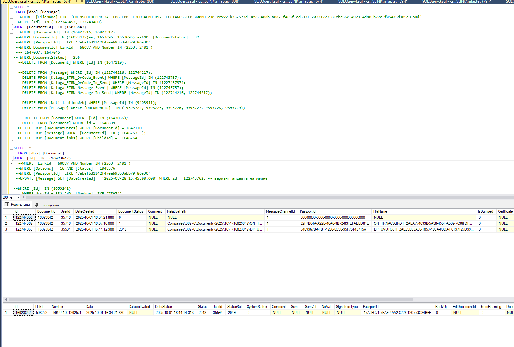The image size is (514, 347).
Task: Collapse outline at --WHERE LinkId = 68087 line
Action: click(11, 163)
